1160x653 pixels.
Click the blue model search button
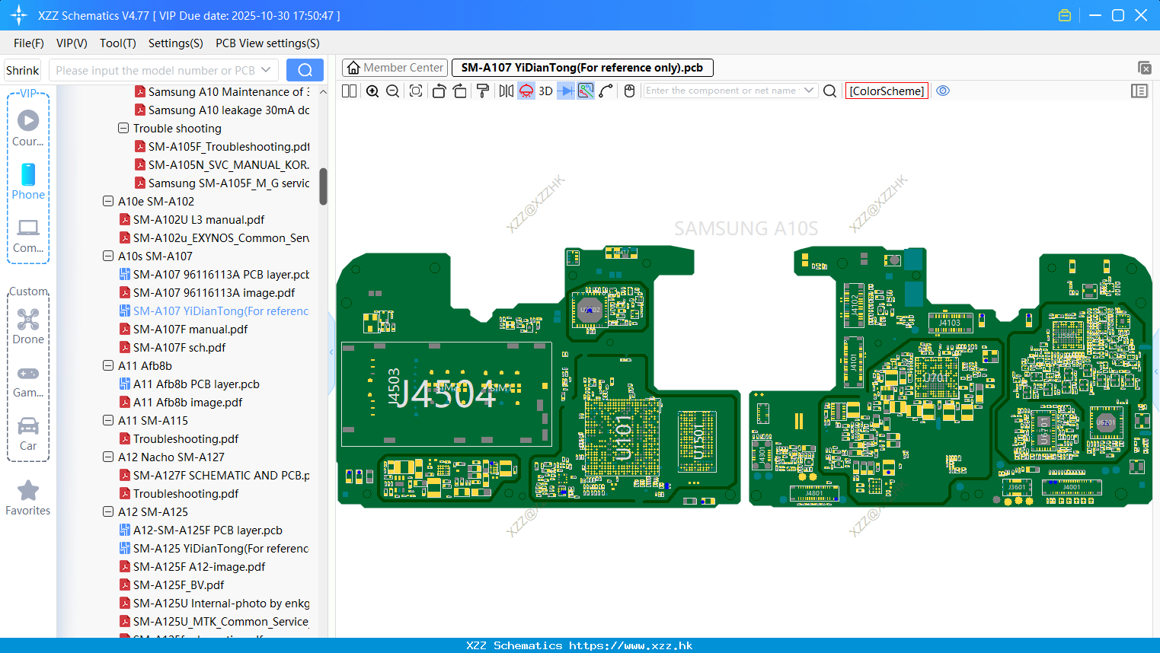[305, 70]
